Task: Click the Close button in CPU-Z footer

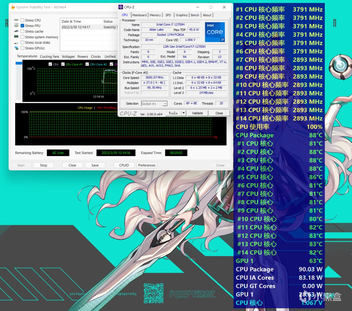Action: pyautogui.click(x=219, y=113)
